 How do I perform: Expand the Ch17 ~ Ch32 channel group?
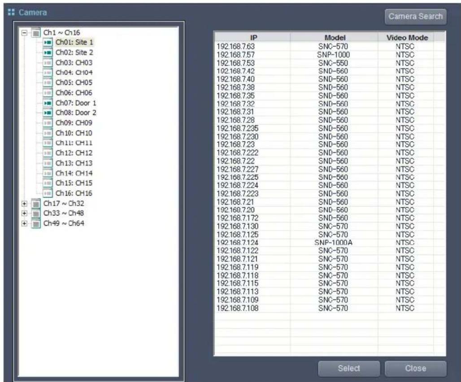[24, 203]
